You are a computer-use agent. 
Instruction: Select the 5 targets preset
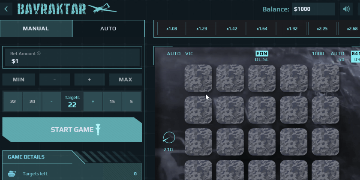[x=132, y=102]
